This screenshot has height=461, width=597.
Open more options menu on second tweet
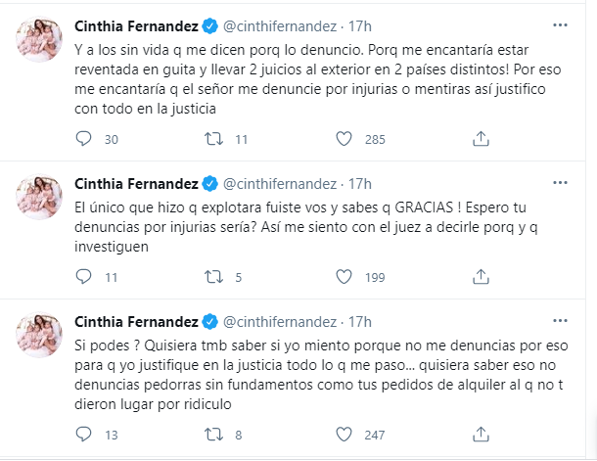558,182
